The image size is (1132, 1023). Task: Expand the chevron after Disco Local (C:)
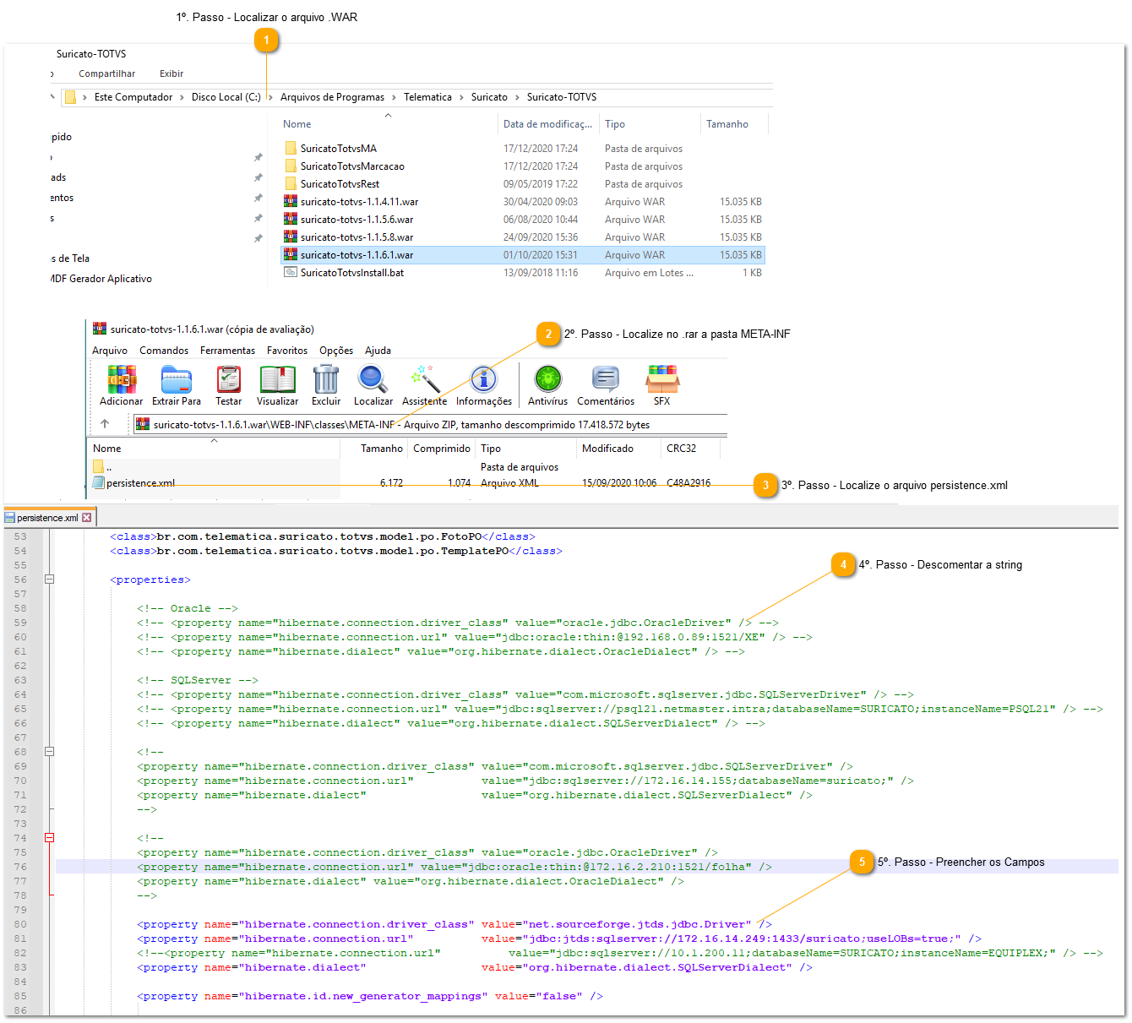270,97
